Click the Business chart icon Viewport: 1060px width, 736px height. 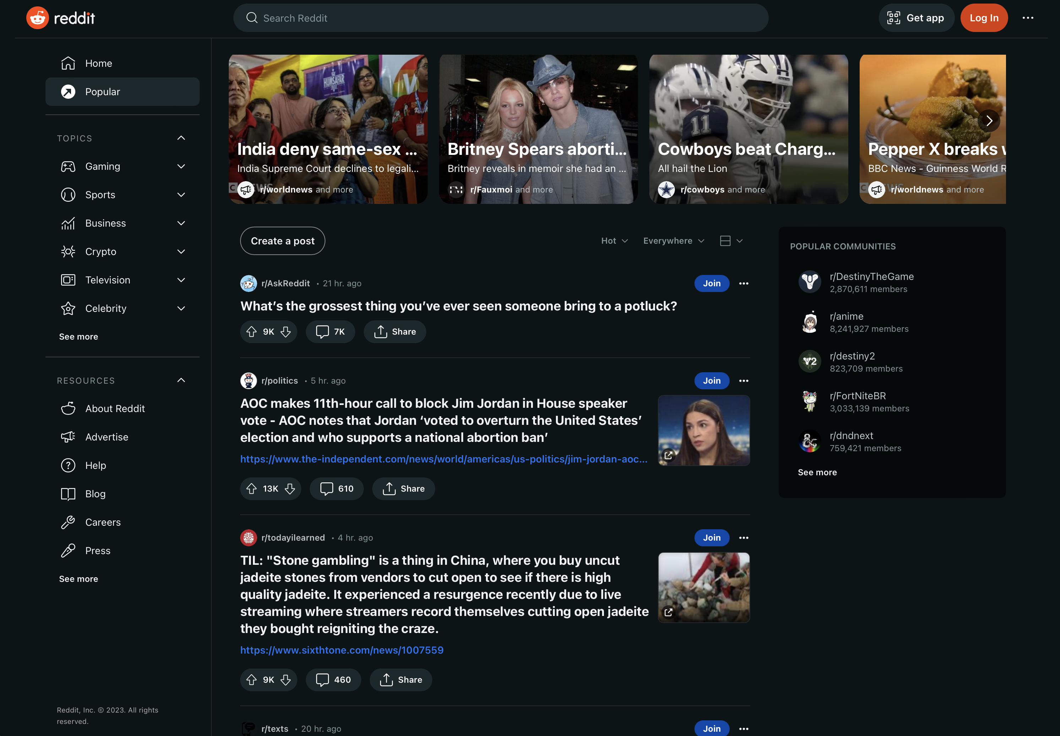[x=68, y=223]
